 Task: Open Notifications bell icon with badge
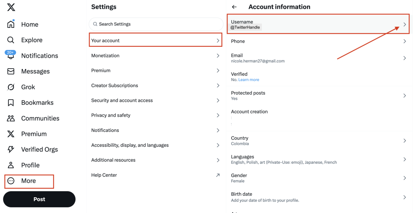coord(11,56)
